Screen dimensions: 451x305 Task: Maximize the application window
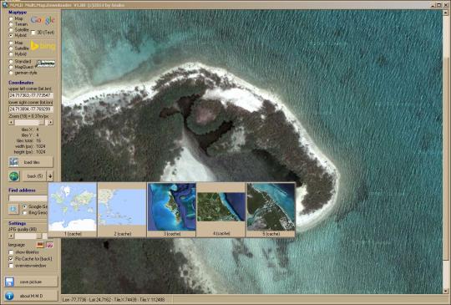tap(439, 5)
